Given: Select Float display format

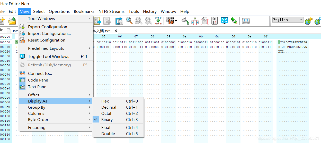Looking at the screenshot, I should 118,127.
